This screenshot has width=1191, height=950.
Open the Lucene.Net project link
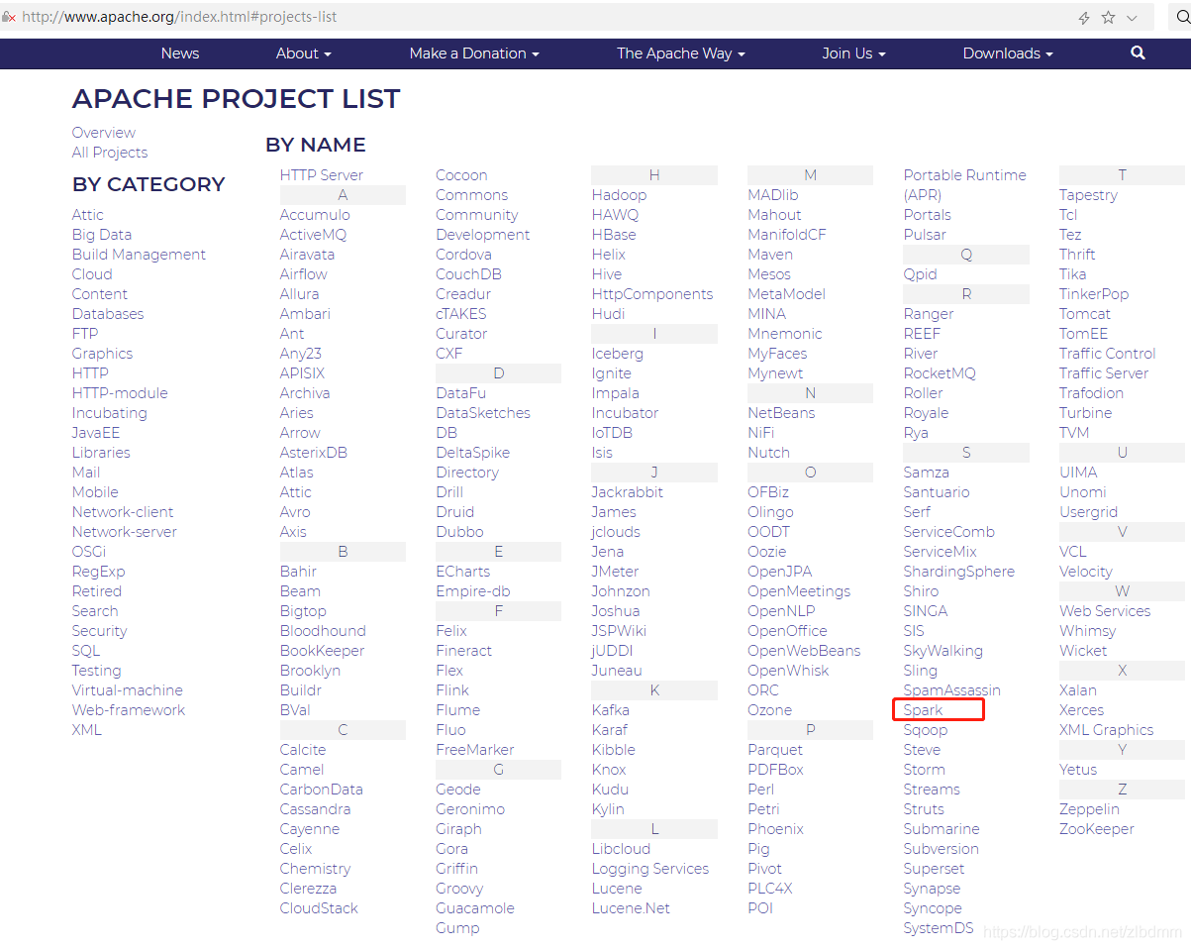632,908
